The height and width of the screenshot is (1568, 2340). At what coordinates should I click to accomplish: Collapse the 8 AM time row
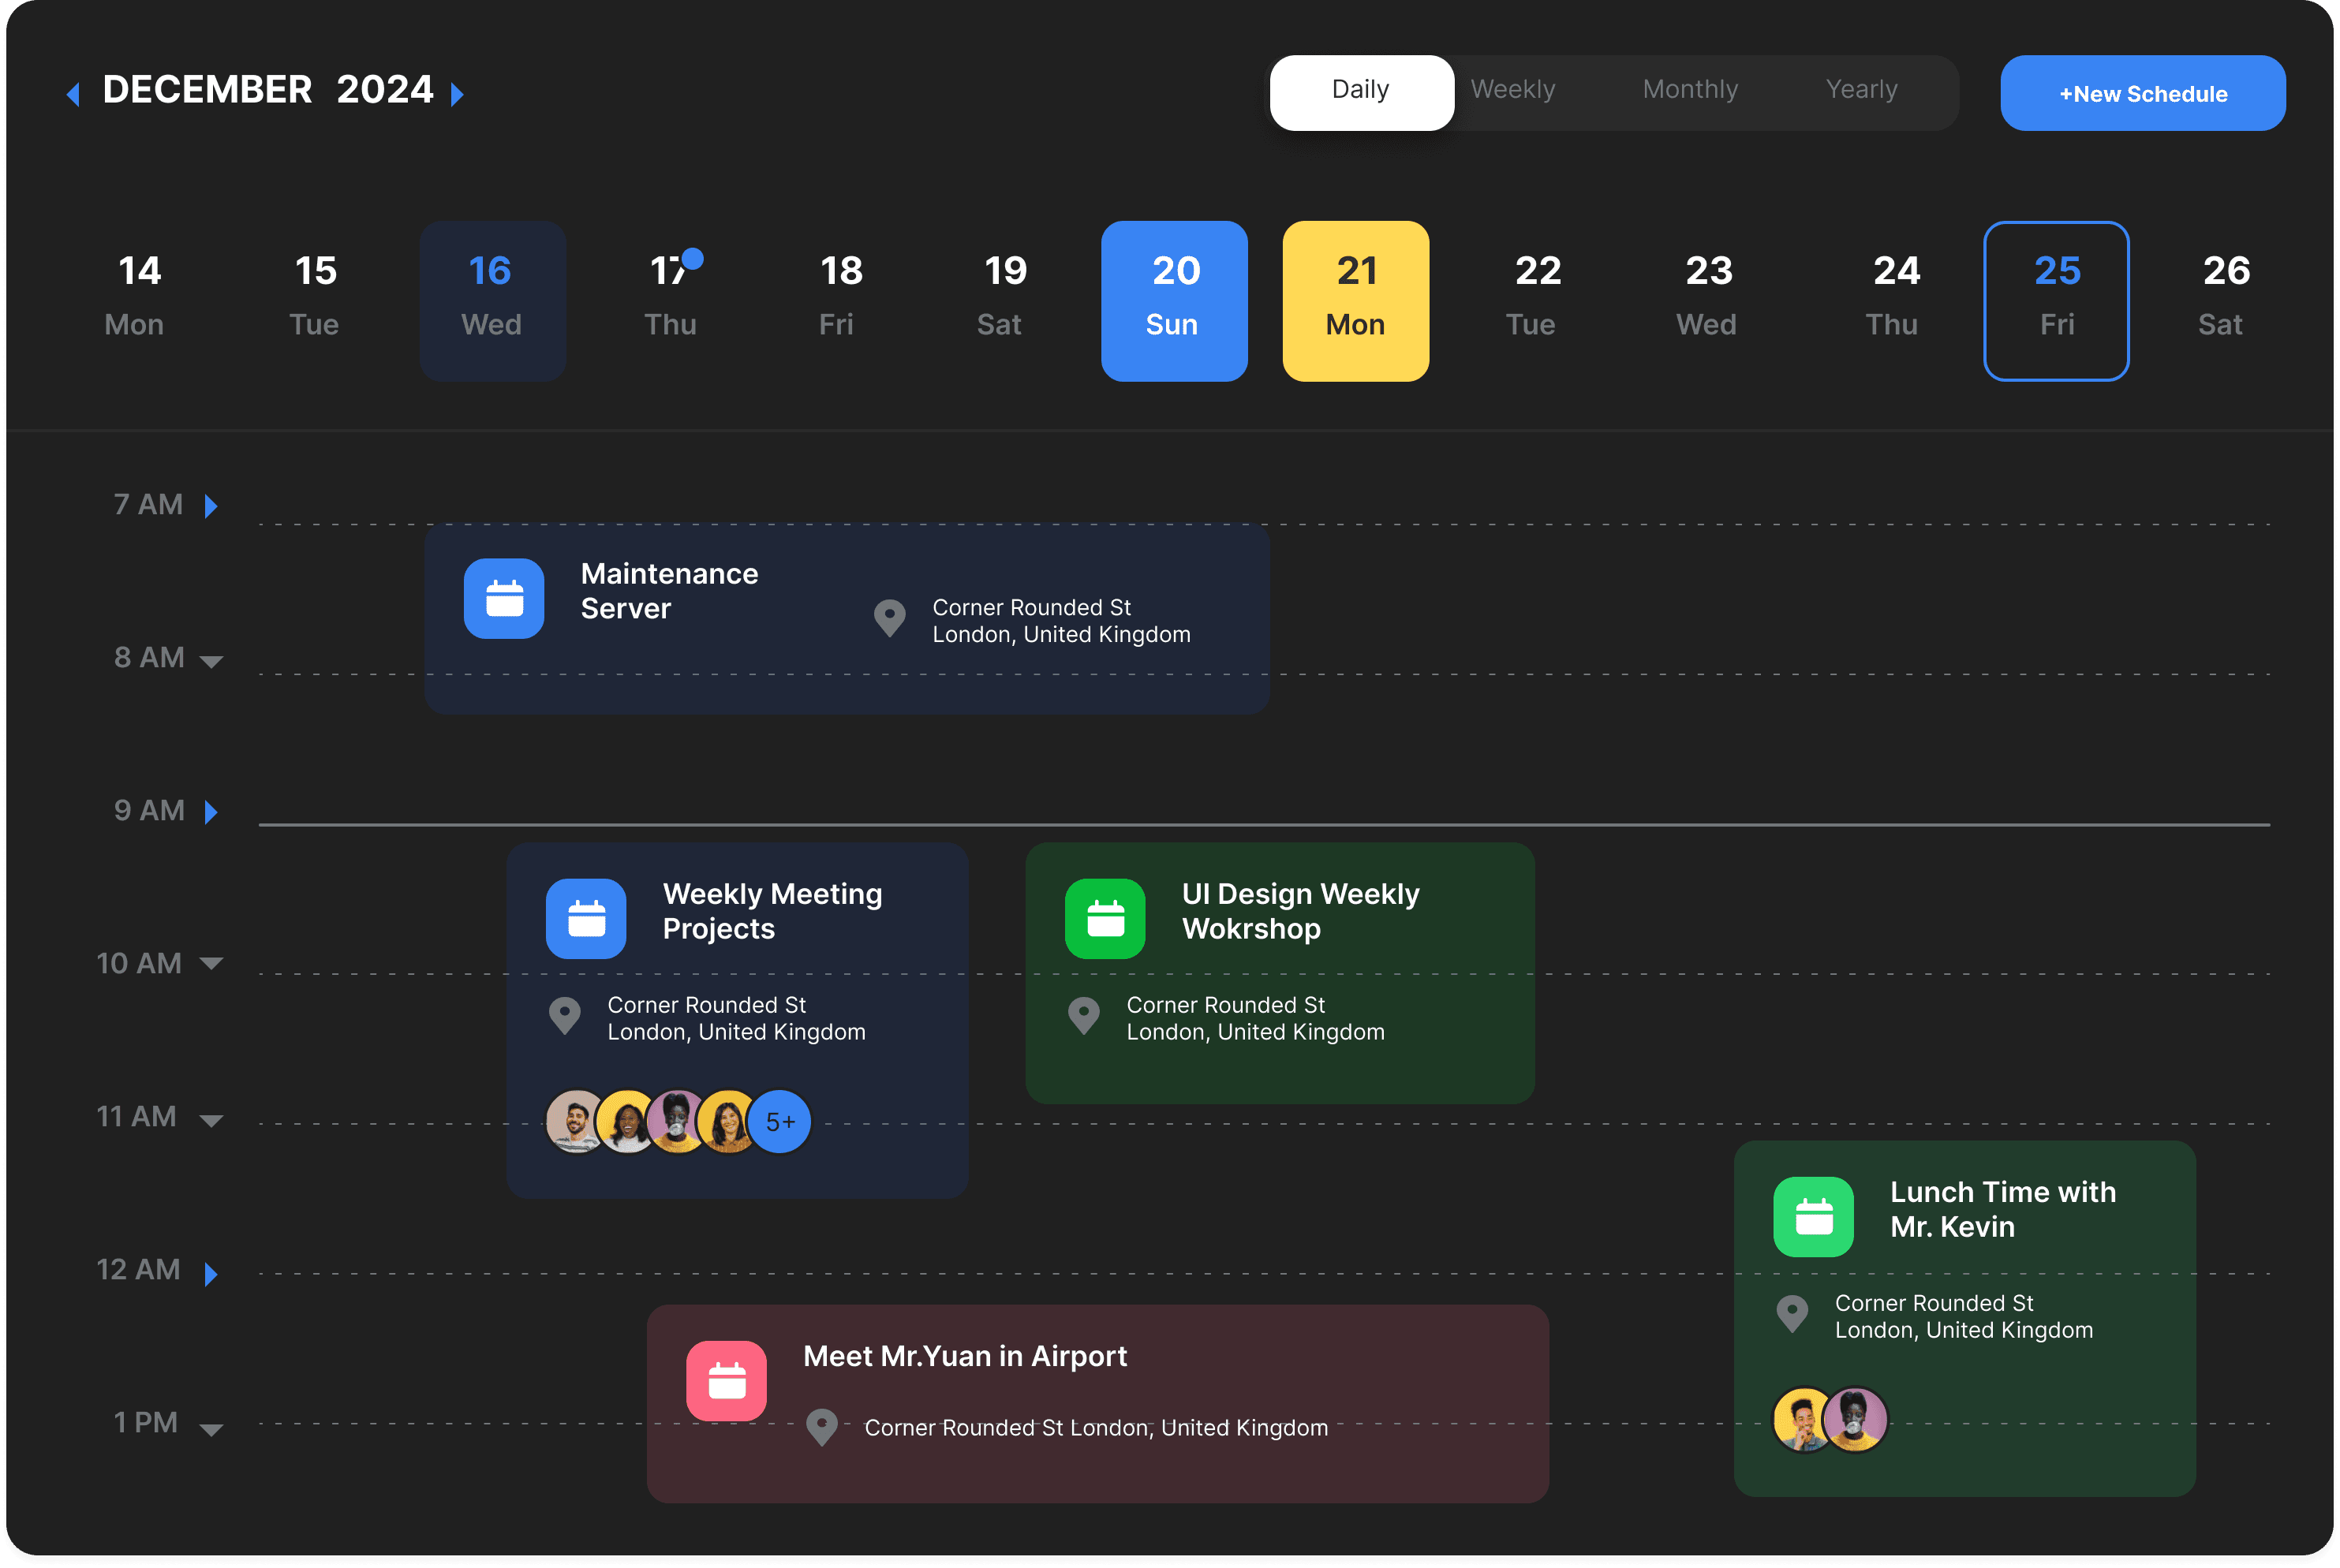tap(211, 661)
